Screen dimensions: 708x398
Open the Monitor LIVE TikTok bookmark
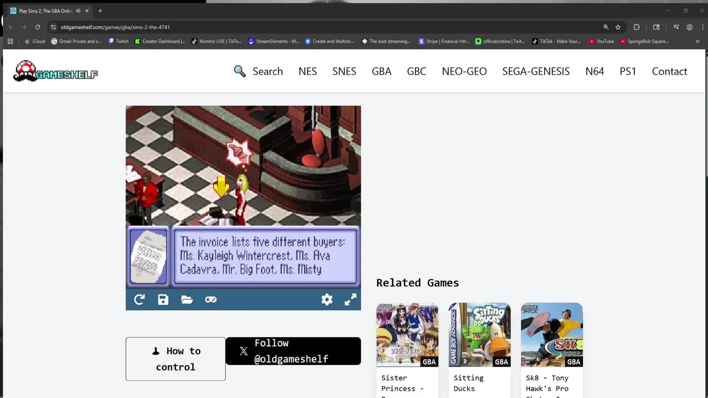217,41
